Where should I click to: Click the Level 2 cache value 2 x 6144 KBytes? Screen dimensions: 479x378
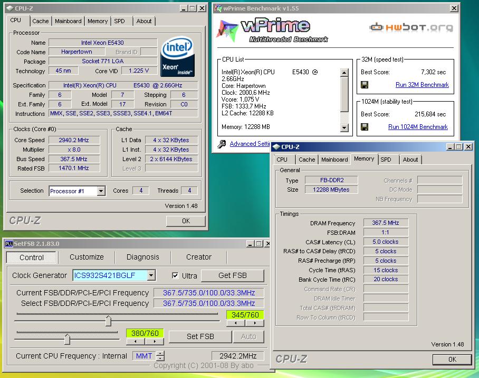point(171,159)
